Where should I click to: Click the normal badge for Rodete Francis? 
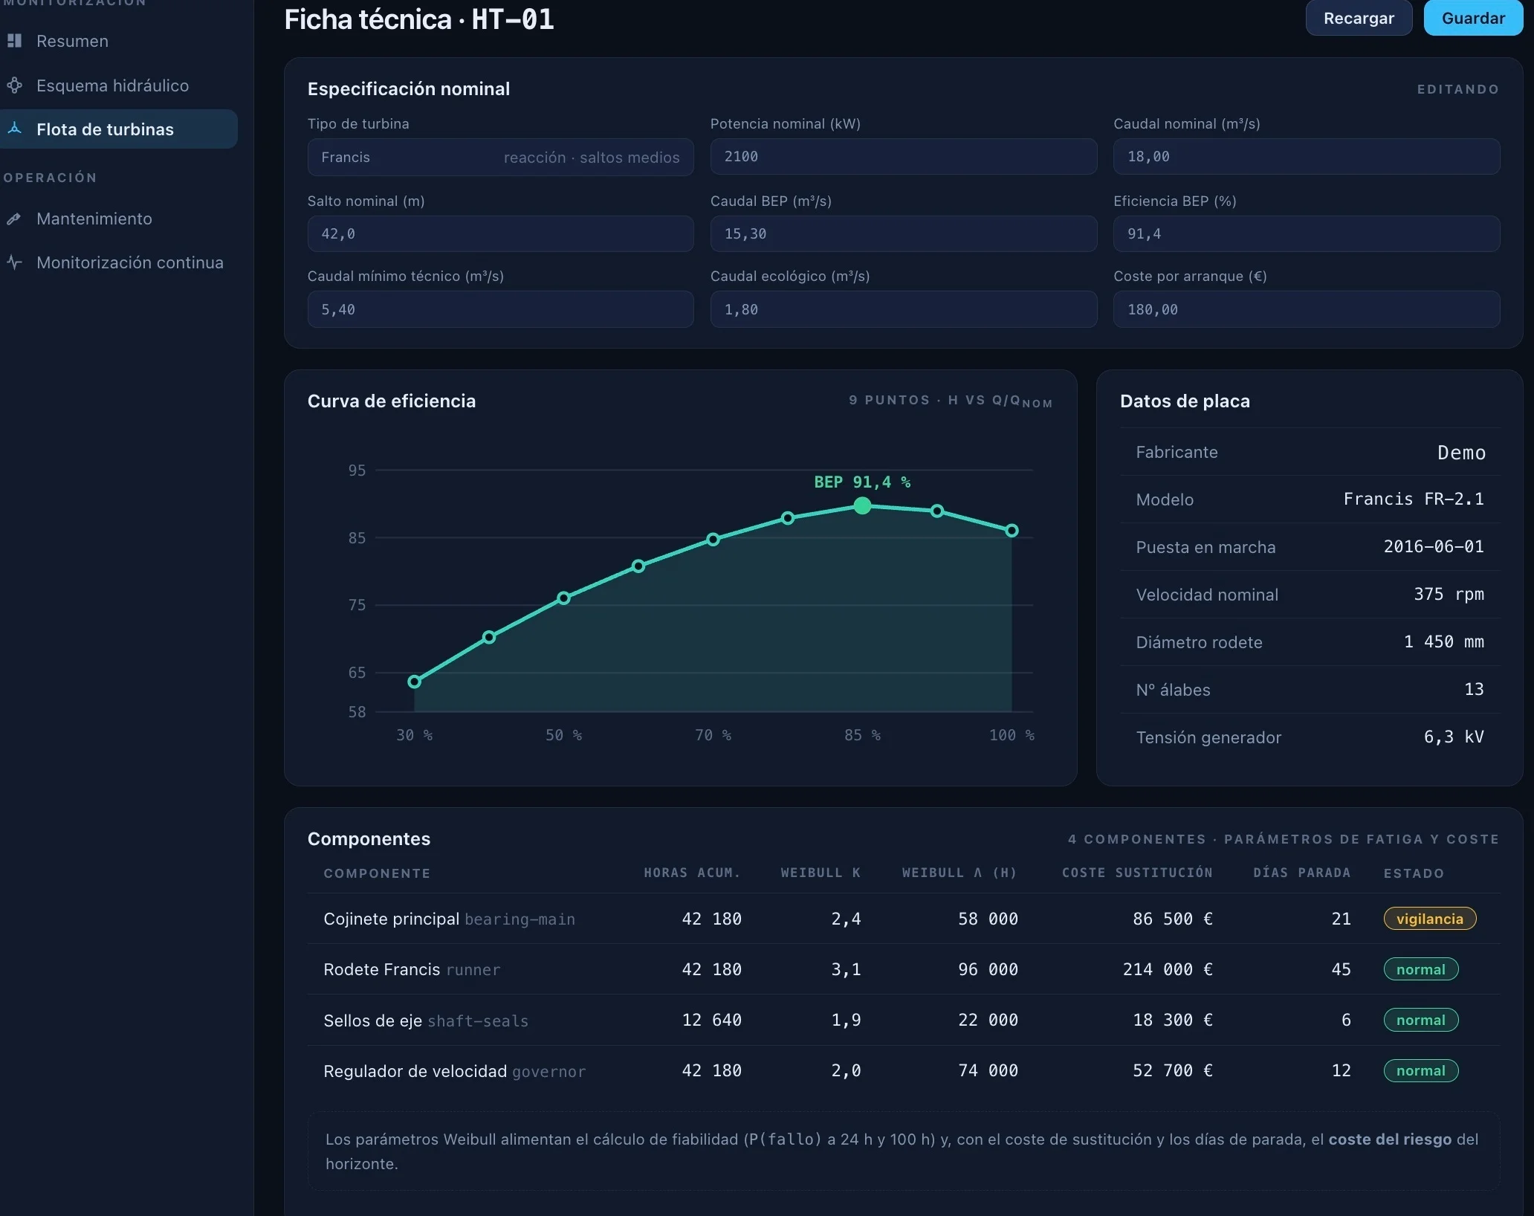[x=1420, y=969]
